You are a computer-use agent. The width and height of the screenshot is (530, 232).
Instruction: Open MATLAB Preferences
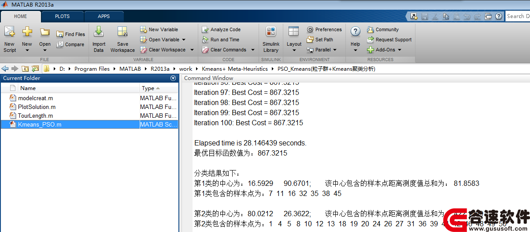324,29
